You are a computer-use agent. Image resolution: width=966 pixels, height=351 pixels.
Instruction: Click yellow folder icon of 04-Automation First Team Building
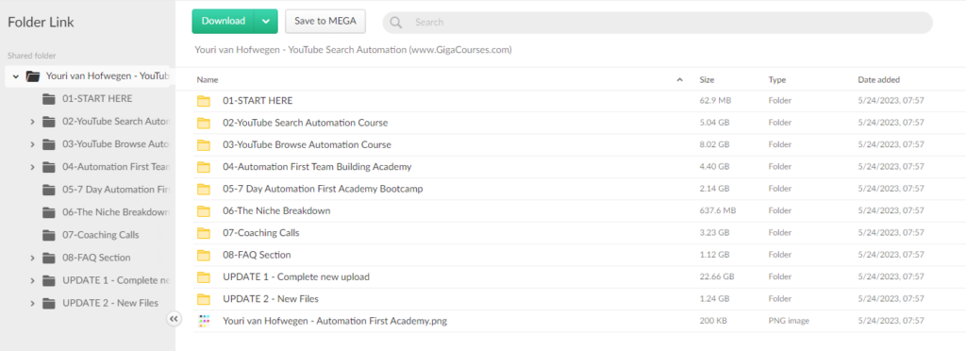tap(204, 167)
